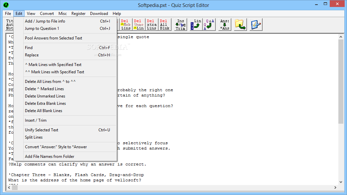Image resolution: width=347 pixels, height=195 pixels.
Task: Click the text "probably the right one" in editor
Action: click(x=145, y=90)
